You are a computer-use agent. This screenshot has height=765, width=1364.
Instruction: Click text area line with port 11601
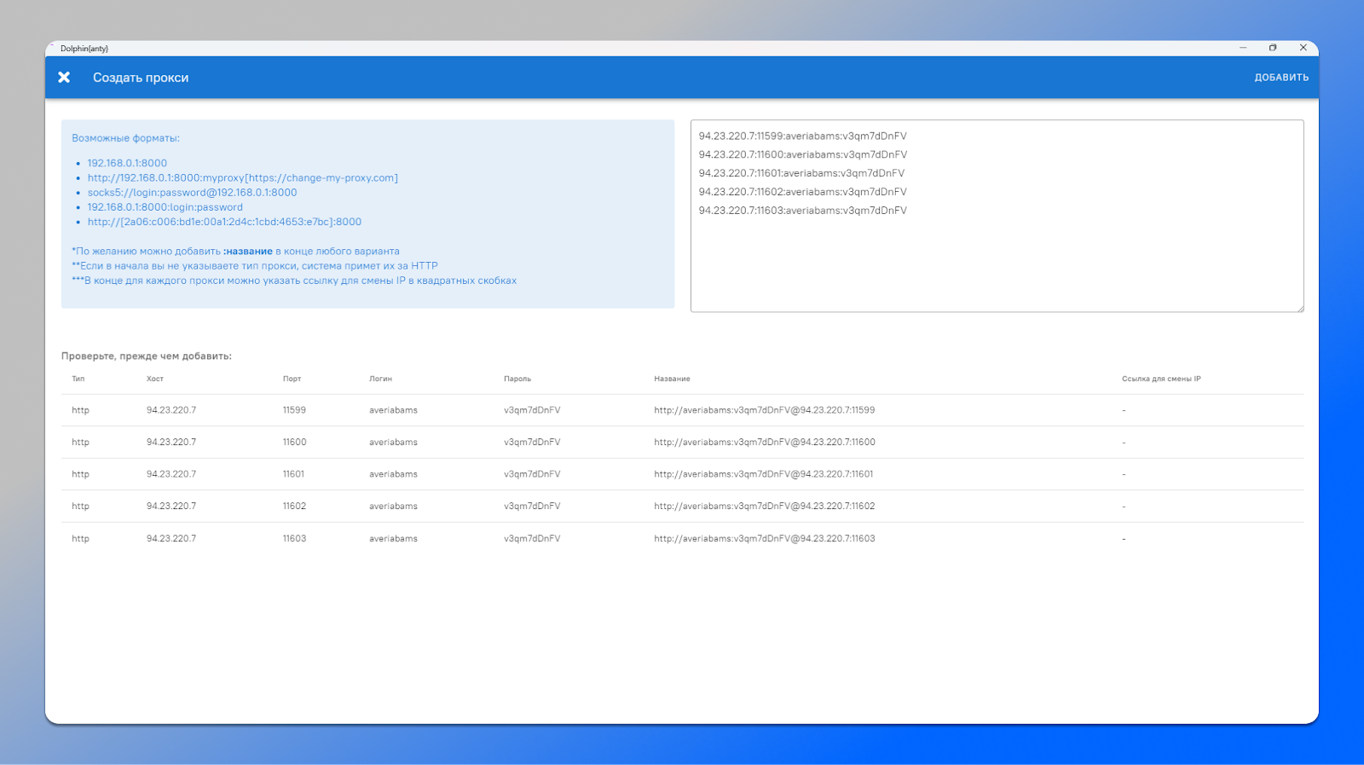pos(802,173)
